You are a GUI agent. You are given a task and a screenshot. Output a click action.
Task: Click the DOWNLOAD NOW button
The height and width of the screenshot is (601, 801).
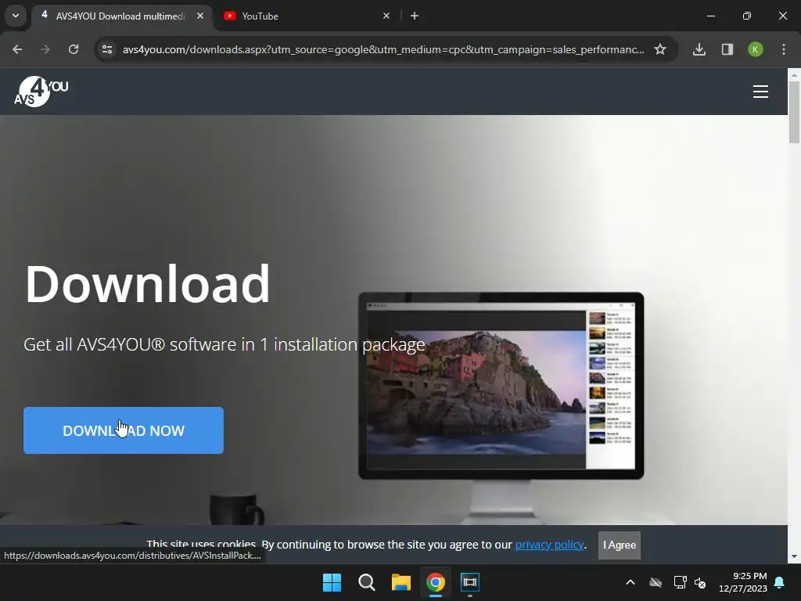click(x=124, y=430)
